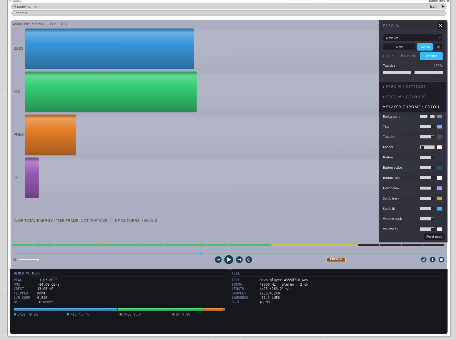Click the New theme button
This screenshot has height=340, width=456.
(x=399, y=47)
